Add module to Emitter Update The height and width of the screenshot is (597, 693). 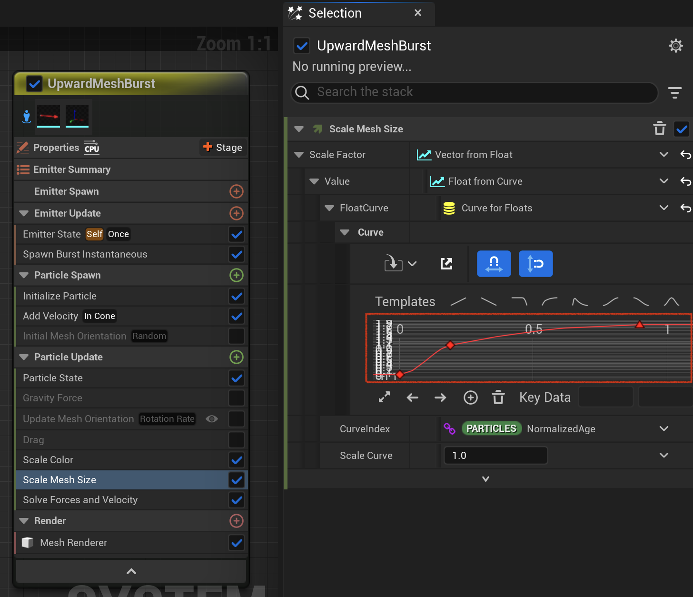(237, 213)
